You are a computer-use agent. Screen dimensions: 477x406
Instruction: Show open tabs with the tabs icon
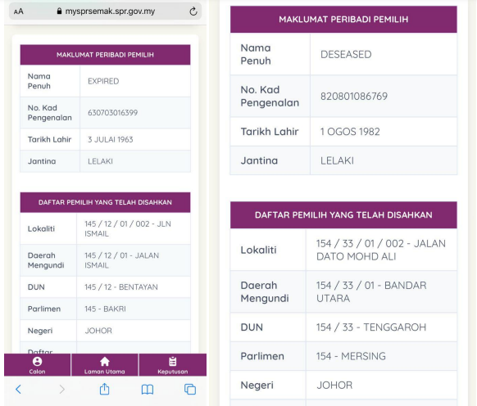pyautogui.click(x=190, y=390)
